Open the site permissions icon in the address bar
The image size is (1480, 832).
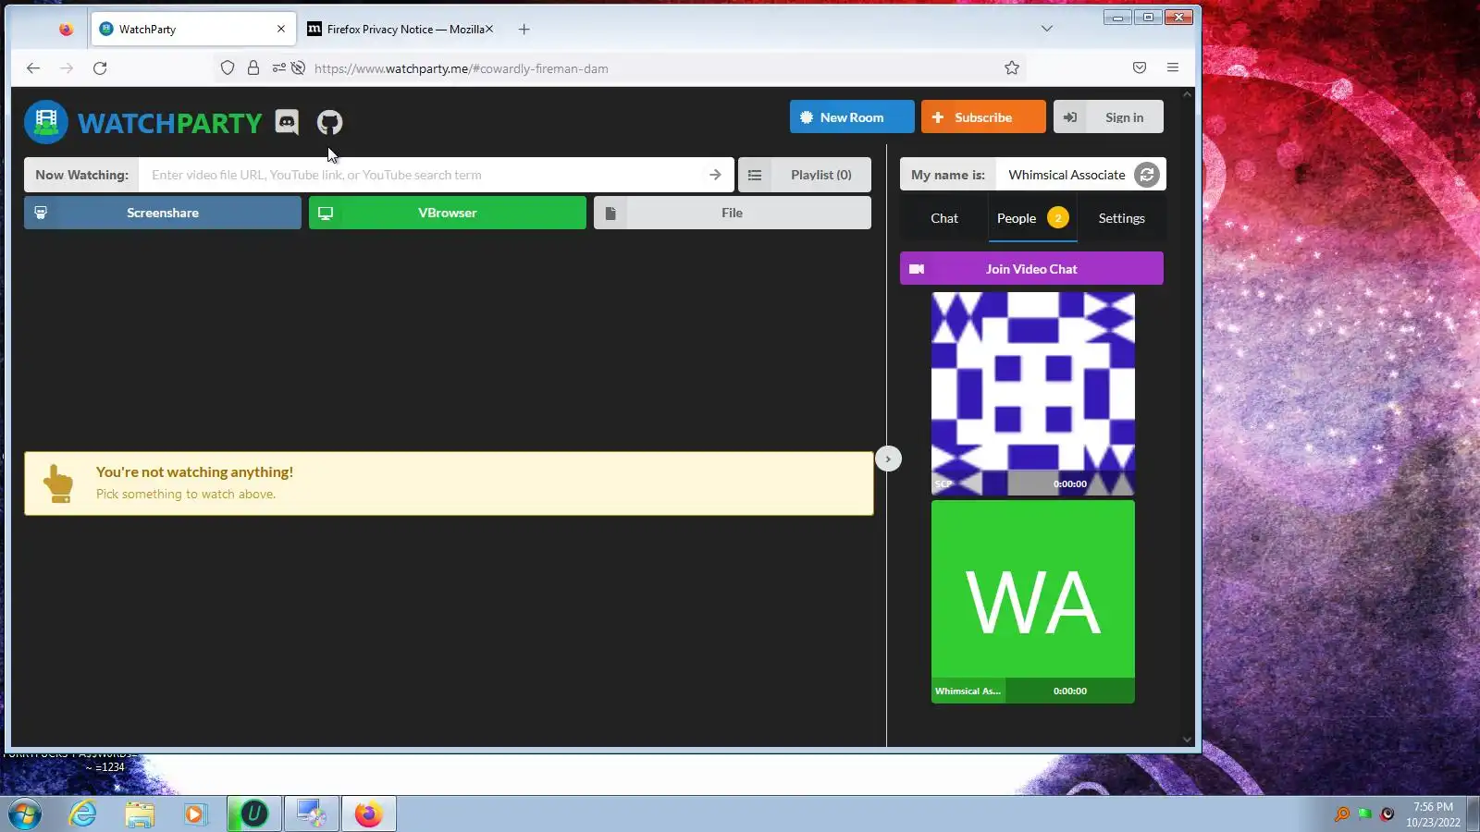[x=278, y=68]
